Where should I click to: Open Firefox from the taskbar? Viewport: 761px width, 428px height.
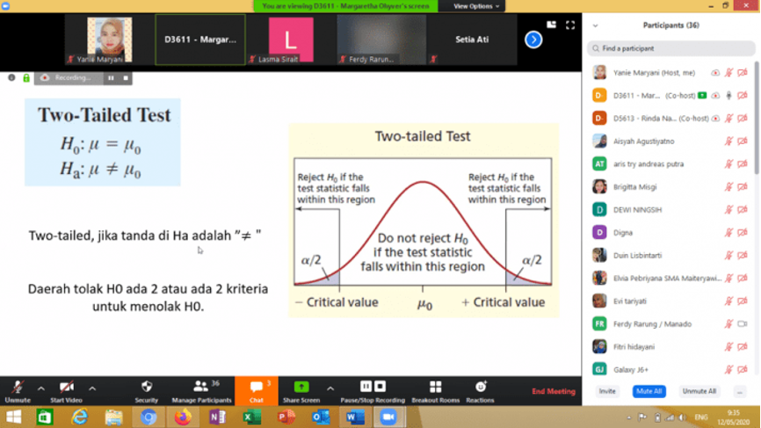(182, 417)
